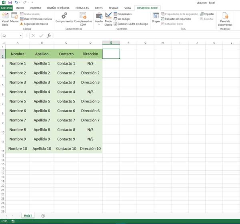Add a new sheet with plus button
This screenshot has width=240, height=224.
click(43, 216)
